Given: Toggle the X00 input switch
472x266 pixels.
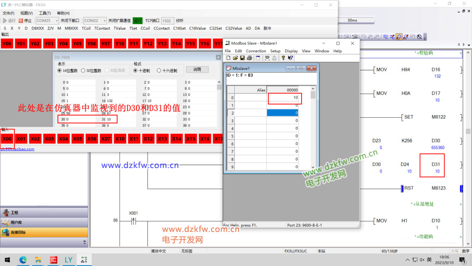Looking at the screenshot, I should click(7, 139).
